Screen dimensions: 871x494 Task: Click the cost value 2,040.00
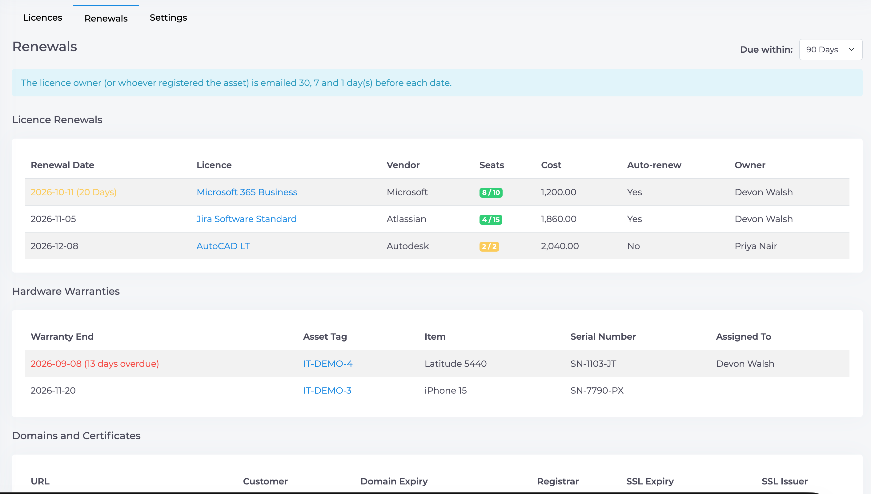(x=560, y=246)
